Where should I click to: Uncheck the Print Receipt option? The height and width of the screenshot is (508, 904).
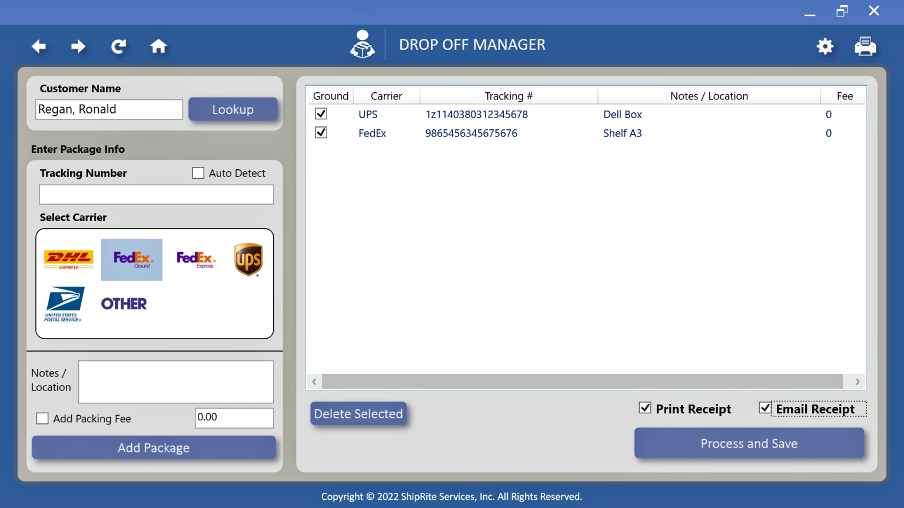coord(646,407)
